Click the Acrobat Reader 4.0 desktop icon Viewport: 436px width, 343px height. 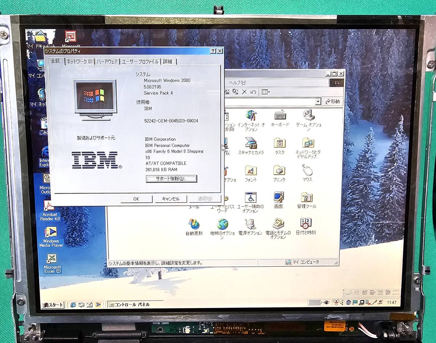point(49,207)
